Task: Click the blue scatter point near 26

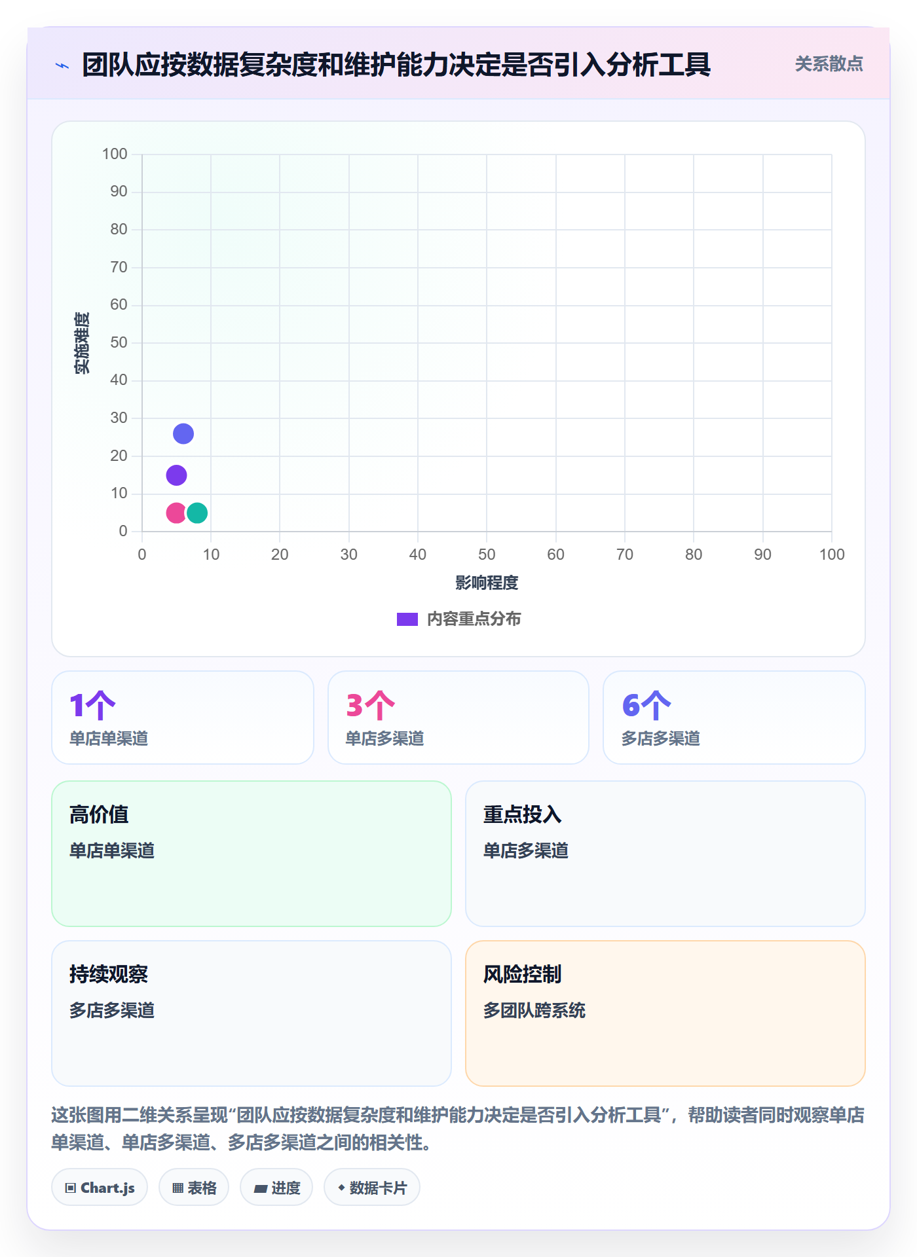Action: coord(183,434)
